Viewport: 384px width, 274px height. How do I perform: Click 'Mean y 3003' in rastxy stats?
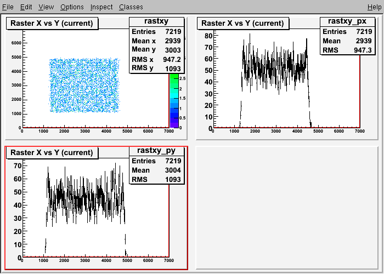156,50
